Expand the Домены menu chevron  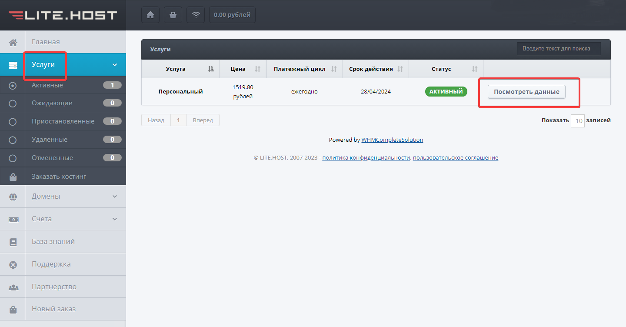[x=115, y=197]
